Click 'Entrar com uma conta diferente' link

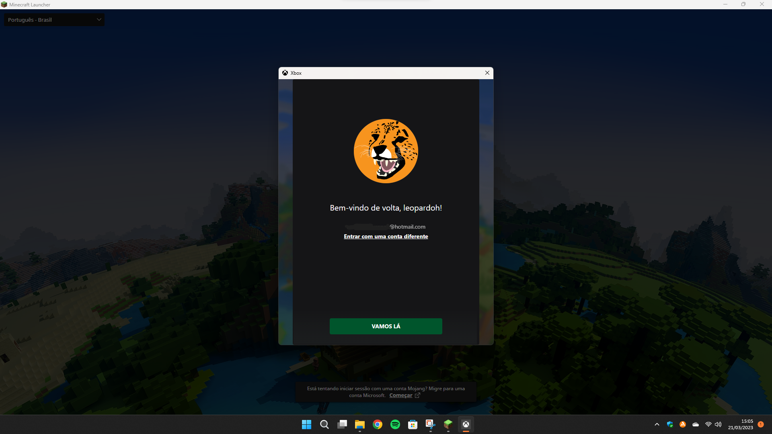[386, 236]
